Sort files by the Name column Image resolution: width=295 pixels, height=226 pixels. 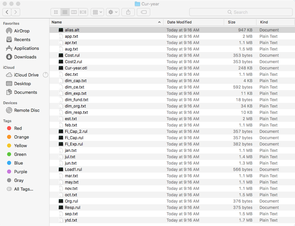tap(104, 22)
